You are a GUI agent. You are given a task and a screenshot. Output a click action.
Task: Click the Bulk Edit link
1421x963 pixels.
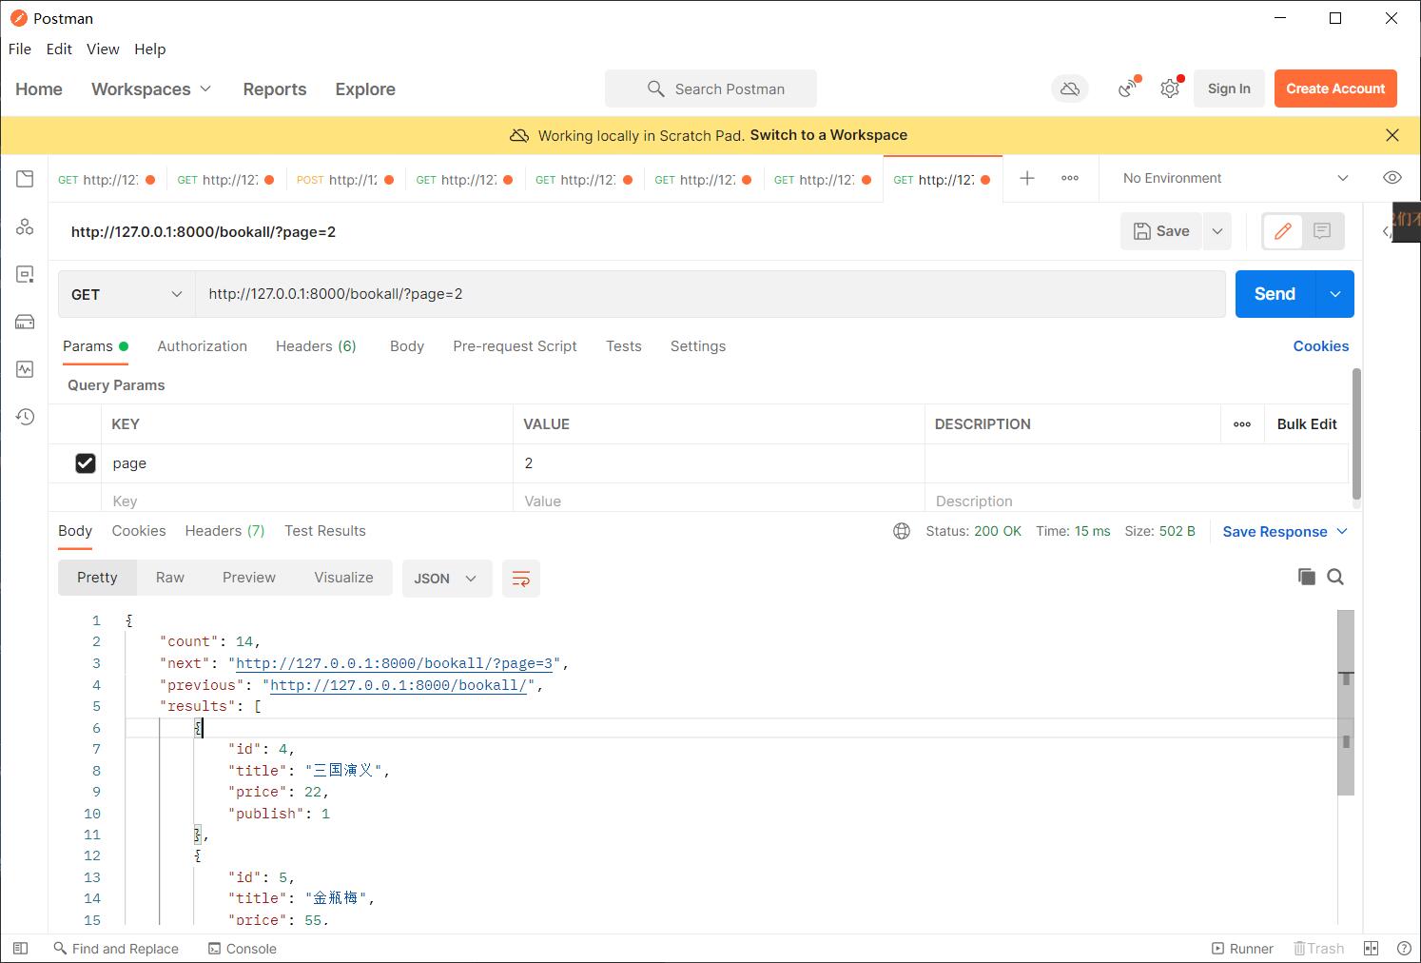1307,424
